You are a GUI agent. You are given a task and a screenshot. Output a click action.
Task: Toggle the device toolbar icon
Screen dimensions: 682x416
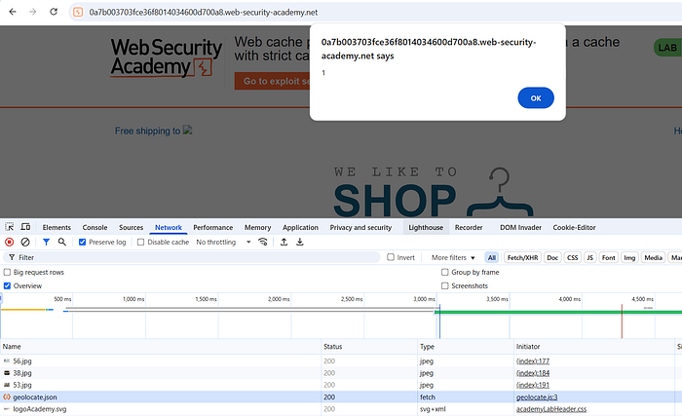click(25, 227)
